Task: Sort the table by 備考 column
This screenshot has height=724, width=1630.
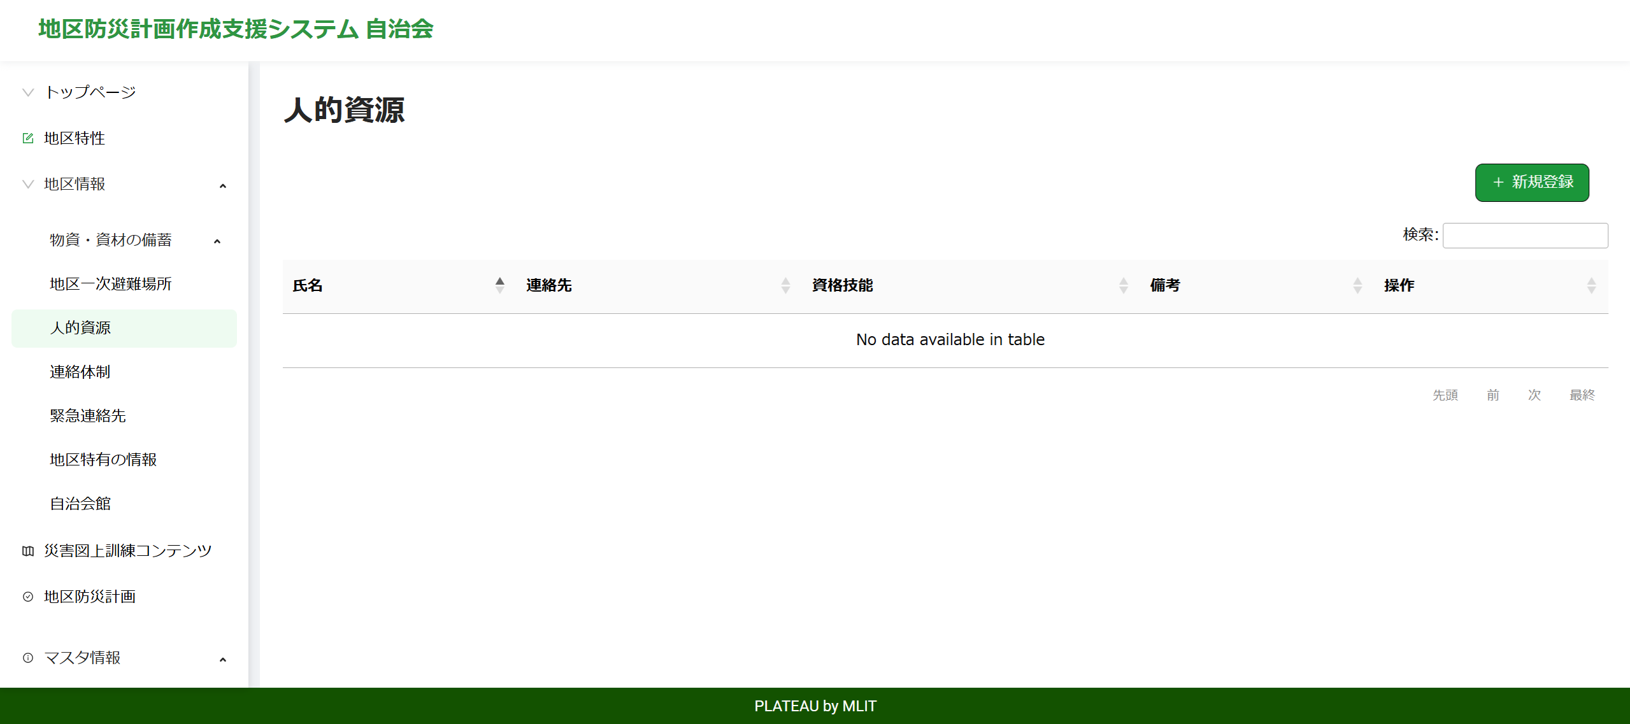Action: pyautogui.click(x=1165, y=285)
